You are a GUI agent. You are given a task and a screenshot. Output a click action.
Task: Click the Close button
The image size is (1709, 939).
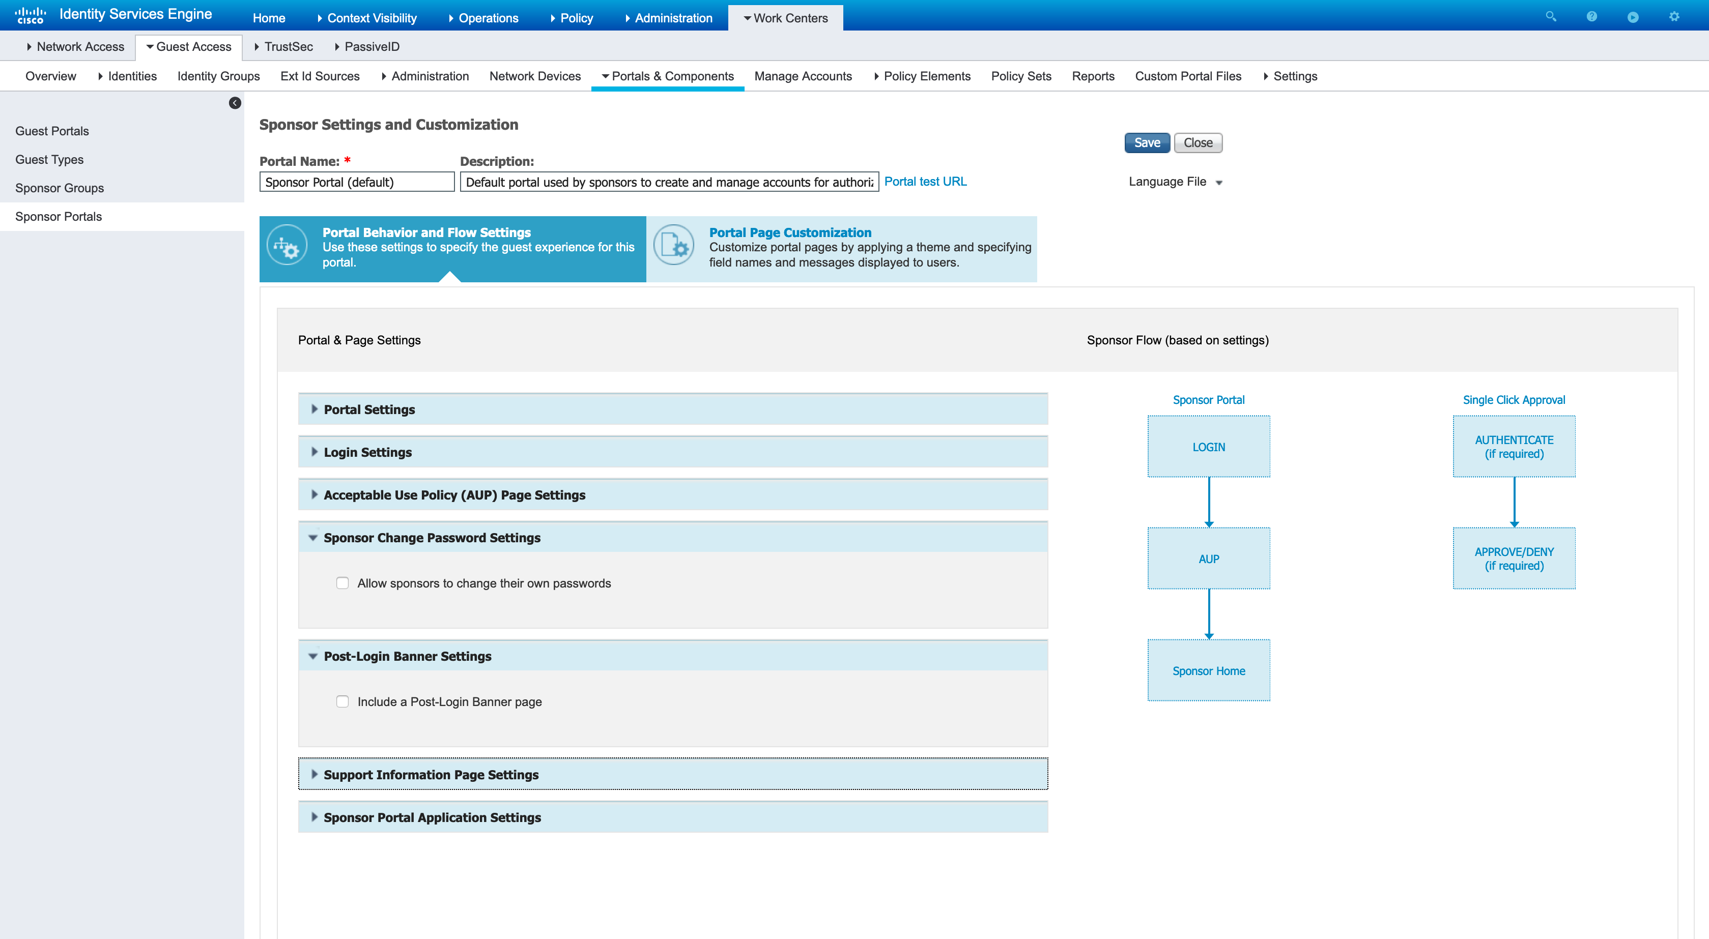[x=1198, y=142]
